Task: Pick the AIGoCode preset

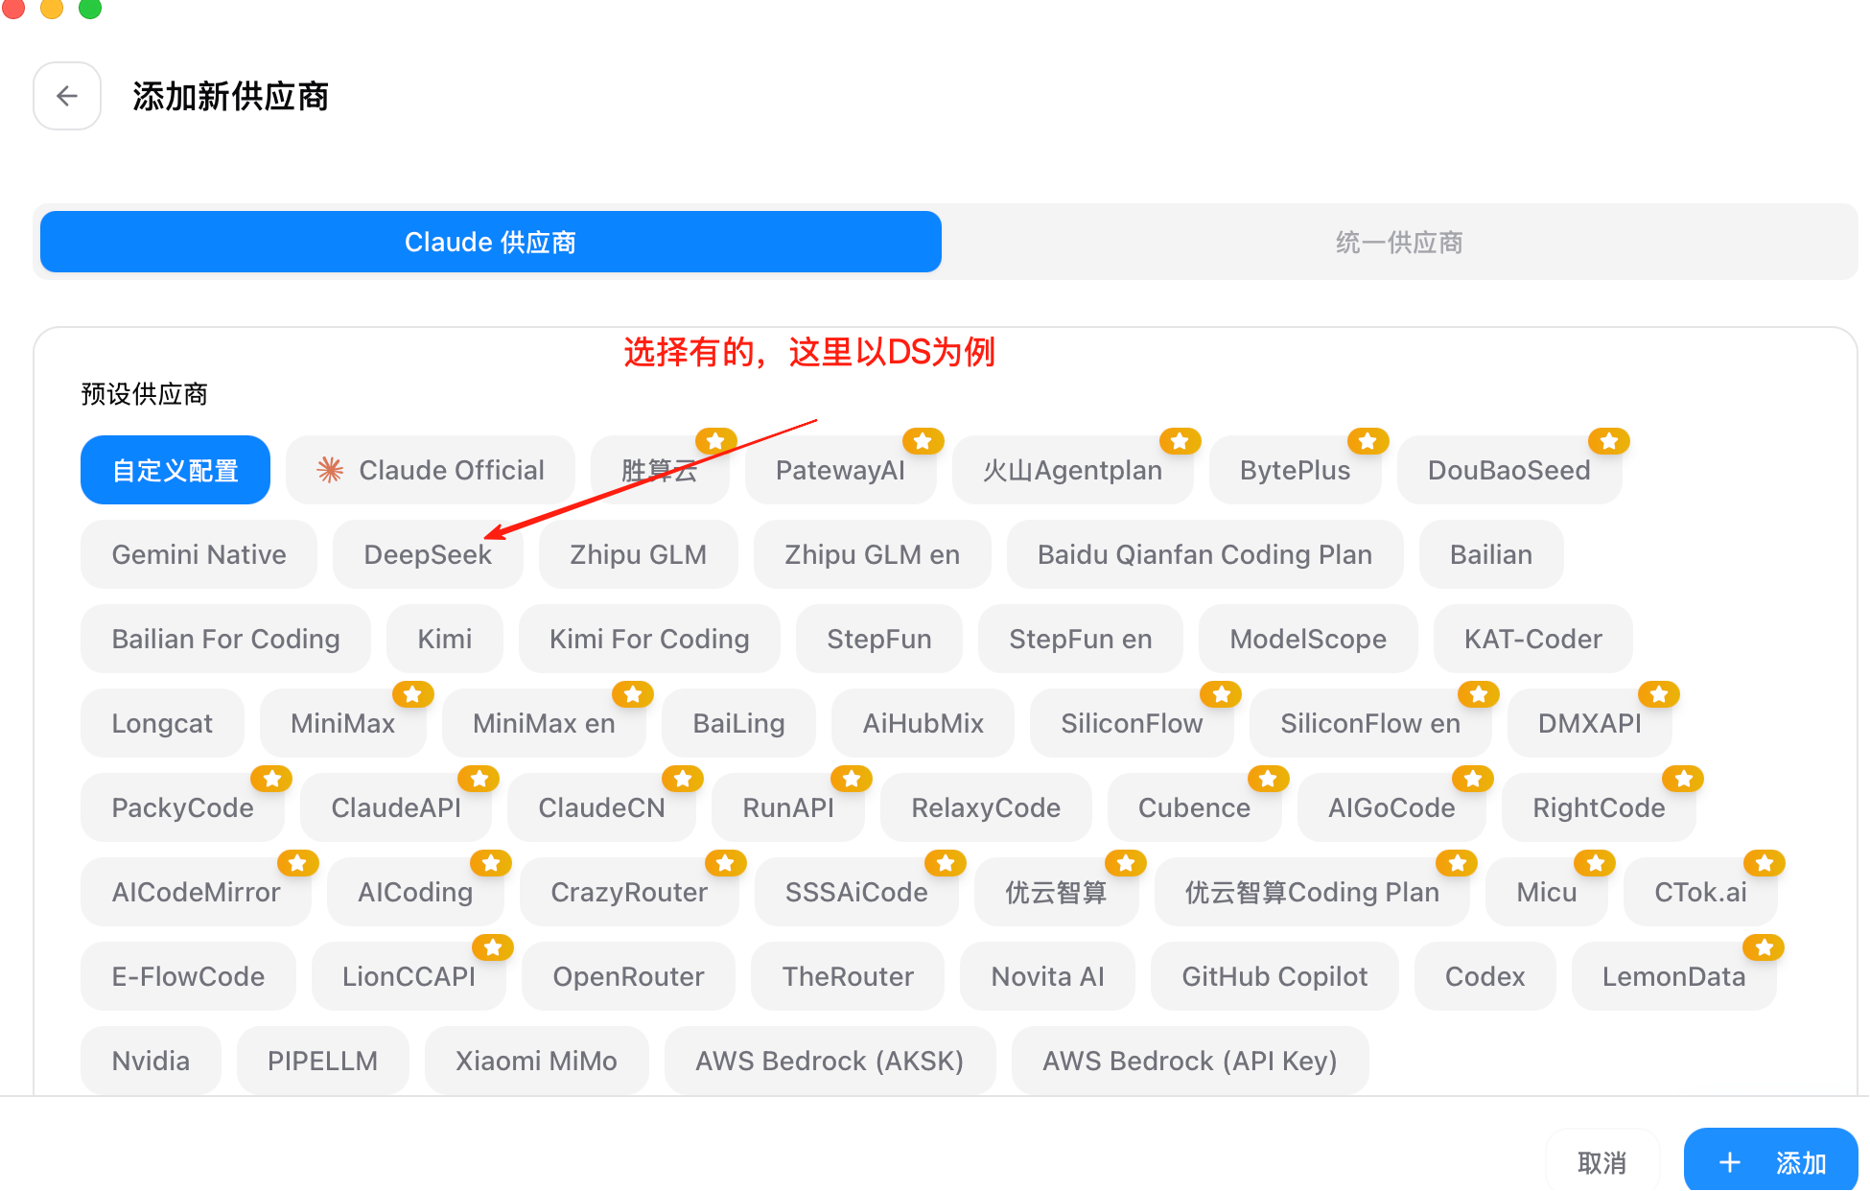Action: click(x=1391, y=807)
